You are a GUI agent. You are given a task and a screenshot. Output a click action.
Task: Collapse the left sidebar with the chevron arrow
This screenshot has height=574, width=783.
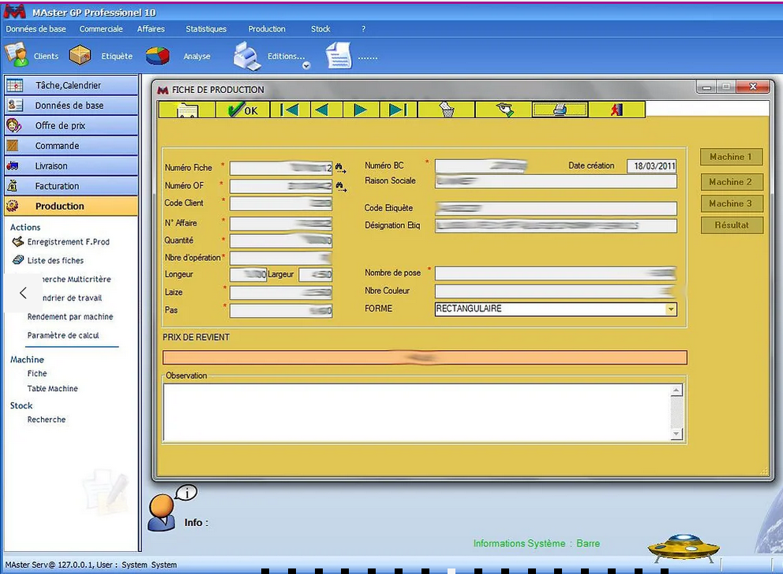pos(23,293)
